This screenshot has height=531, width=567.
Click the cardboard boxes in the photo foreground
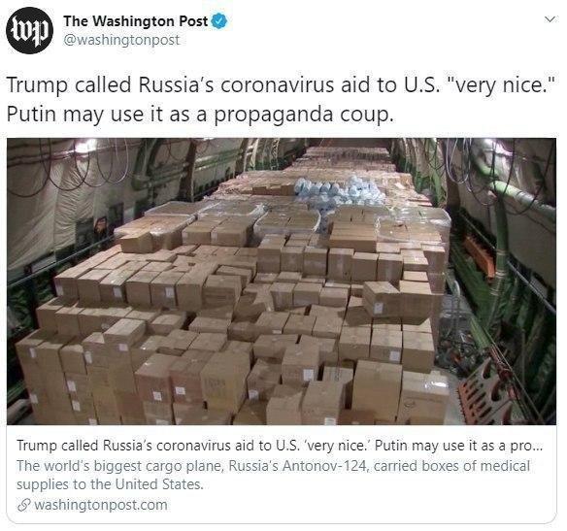tap(231, 361)
